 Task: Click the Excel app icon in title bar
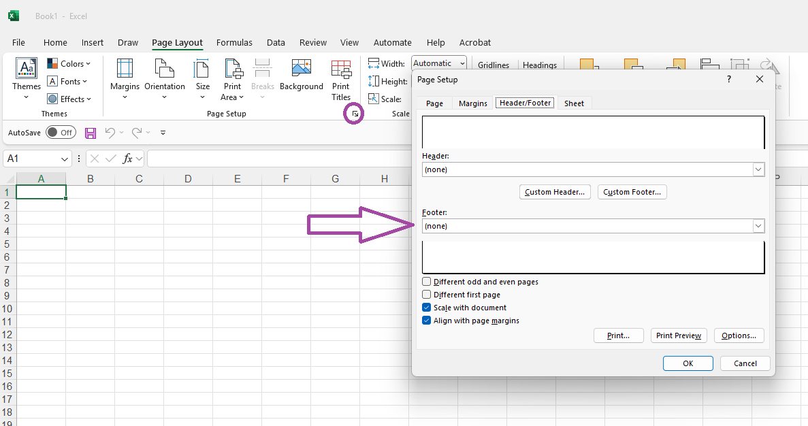(14, 16)
